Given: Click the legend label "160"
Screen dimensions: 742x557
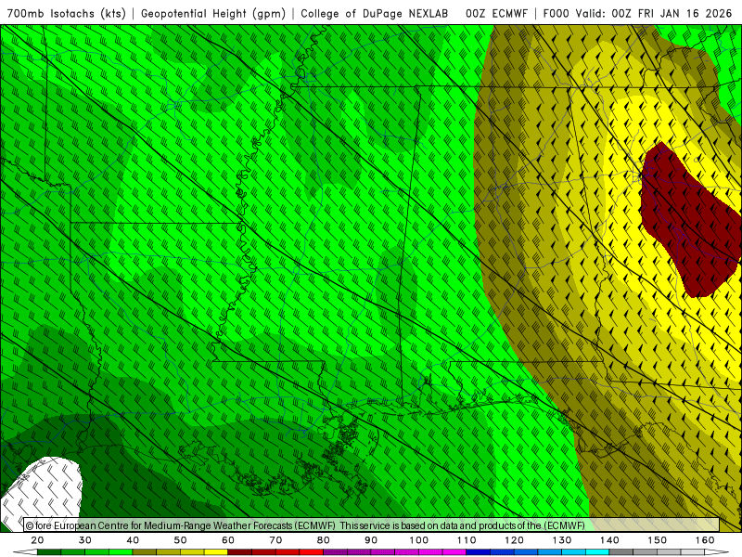Looking at the screenshot, I should 705,540.
